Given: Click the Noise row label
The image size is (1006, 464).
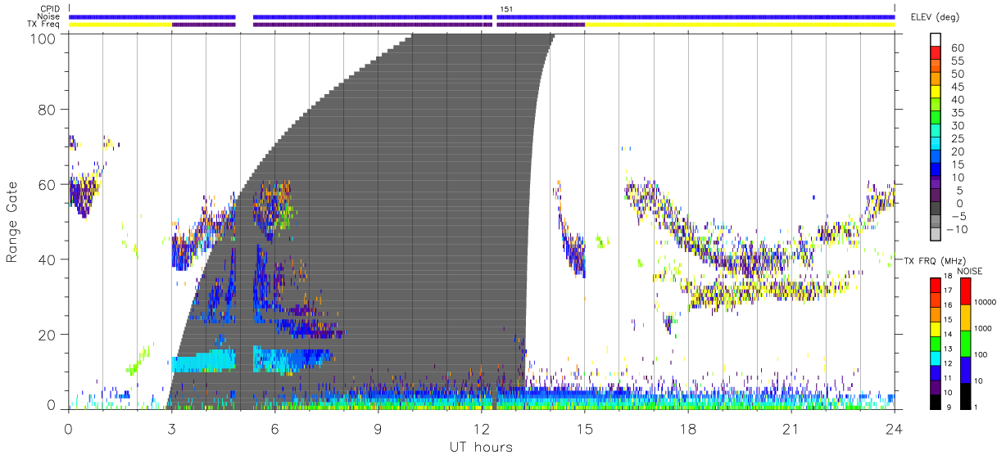Looking at the screenshot, I should (50, 16).
